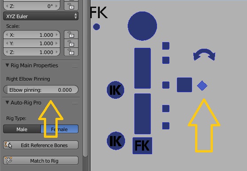247x171 pixels.
Task: Toggle the Scale Y lock icon
Action: tap(71, 43)
